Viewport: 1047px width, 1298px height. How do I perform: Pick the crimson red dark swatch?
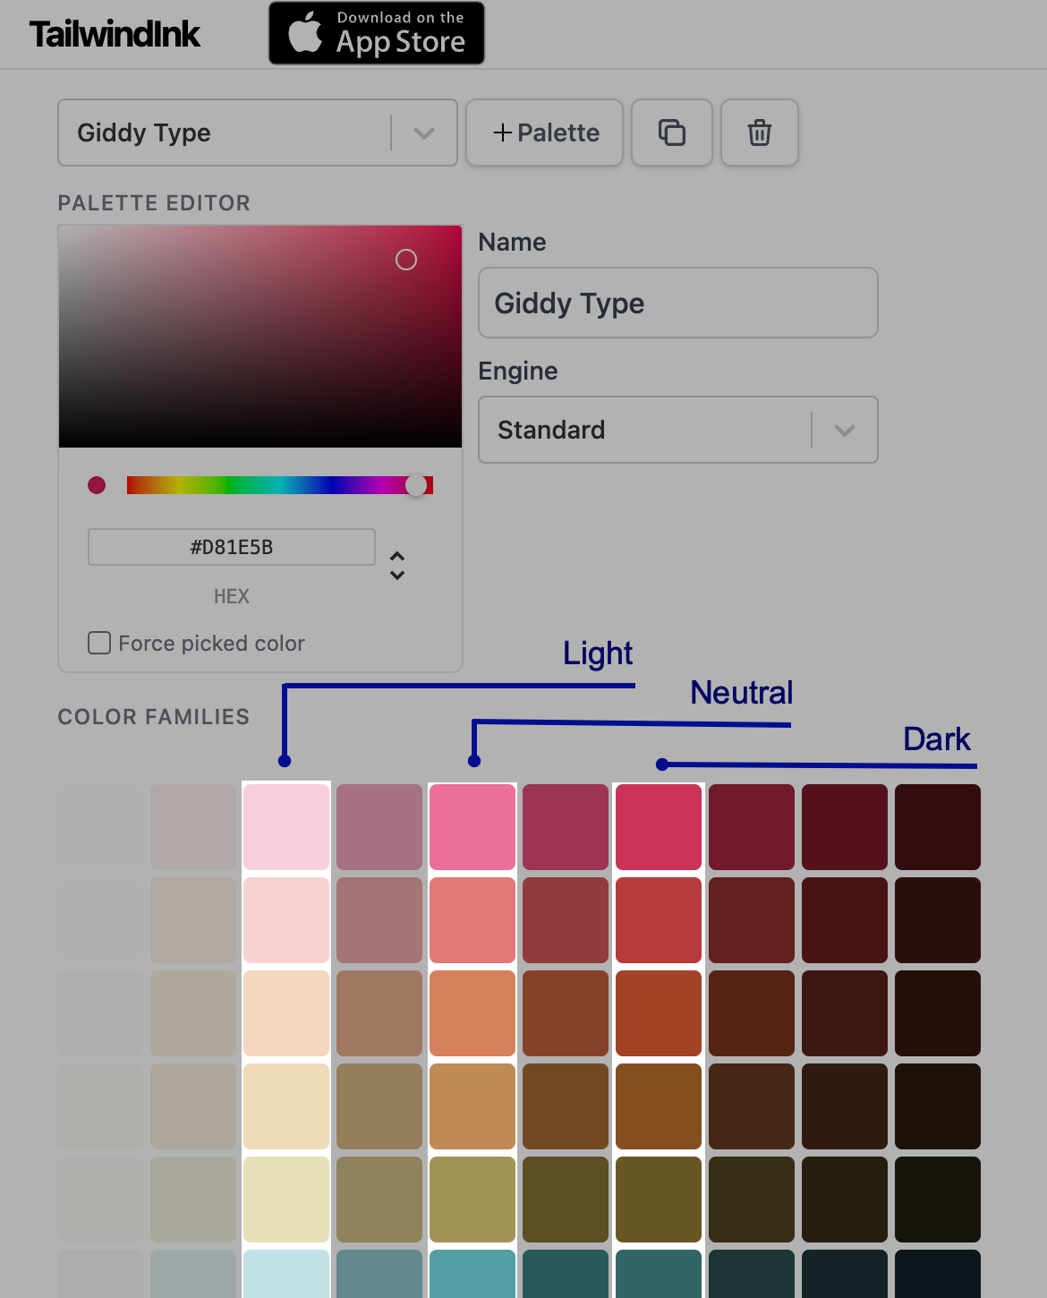tap(659, 827)
